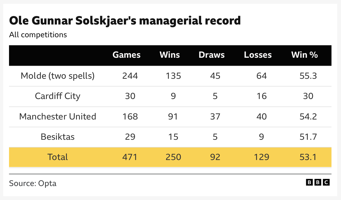Click Cardiff City's 16 losses value
The image size is (341, 200).
(x=261, y=96)
